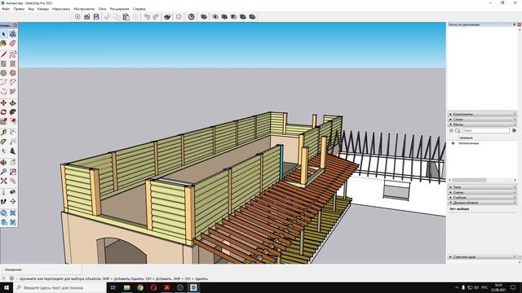
Task: Open the tags details arrow button
Action: click(514, 130)
